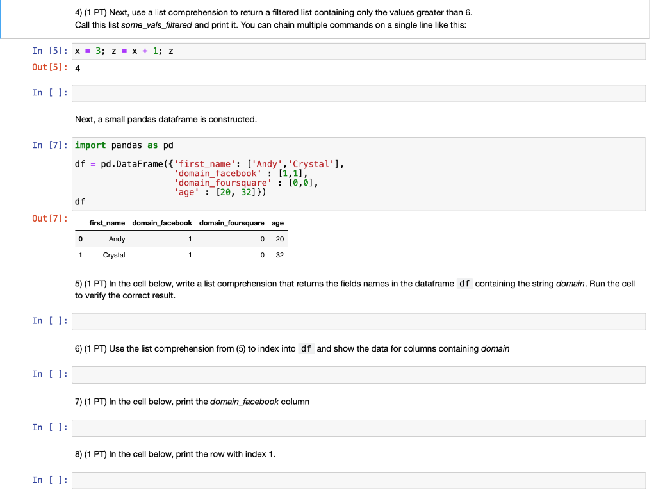656x497 pixels.
Task: Select the first_name column header in the dataframe
Action: point(106,223)
